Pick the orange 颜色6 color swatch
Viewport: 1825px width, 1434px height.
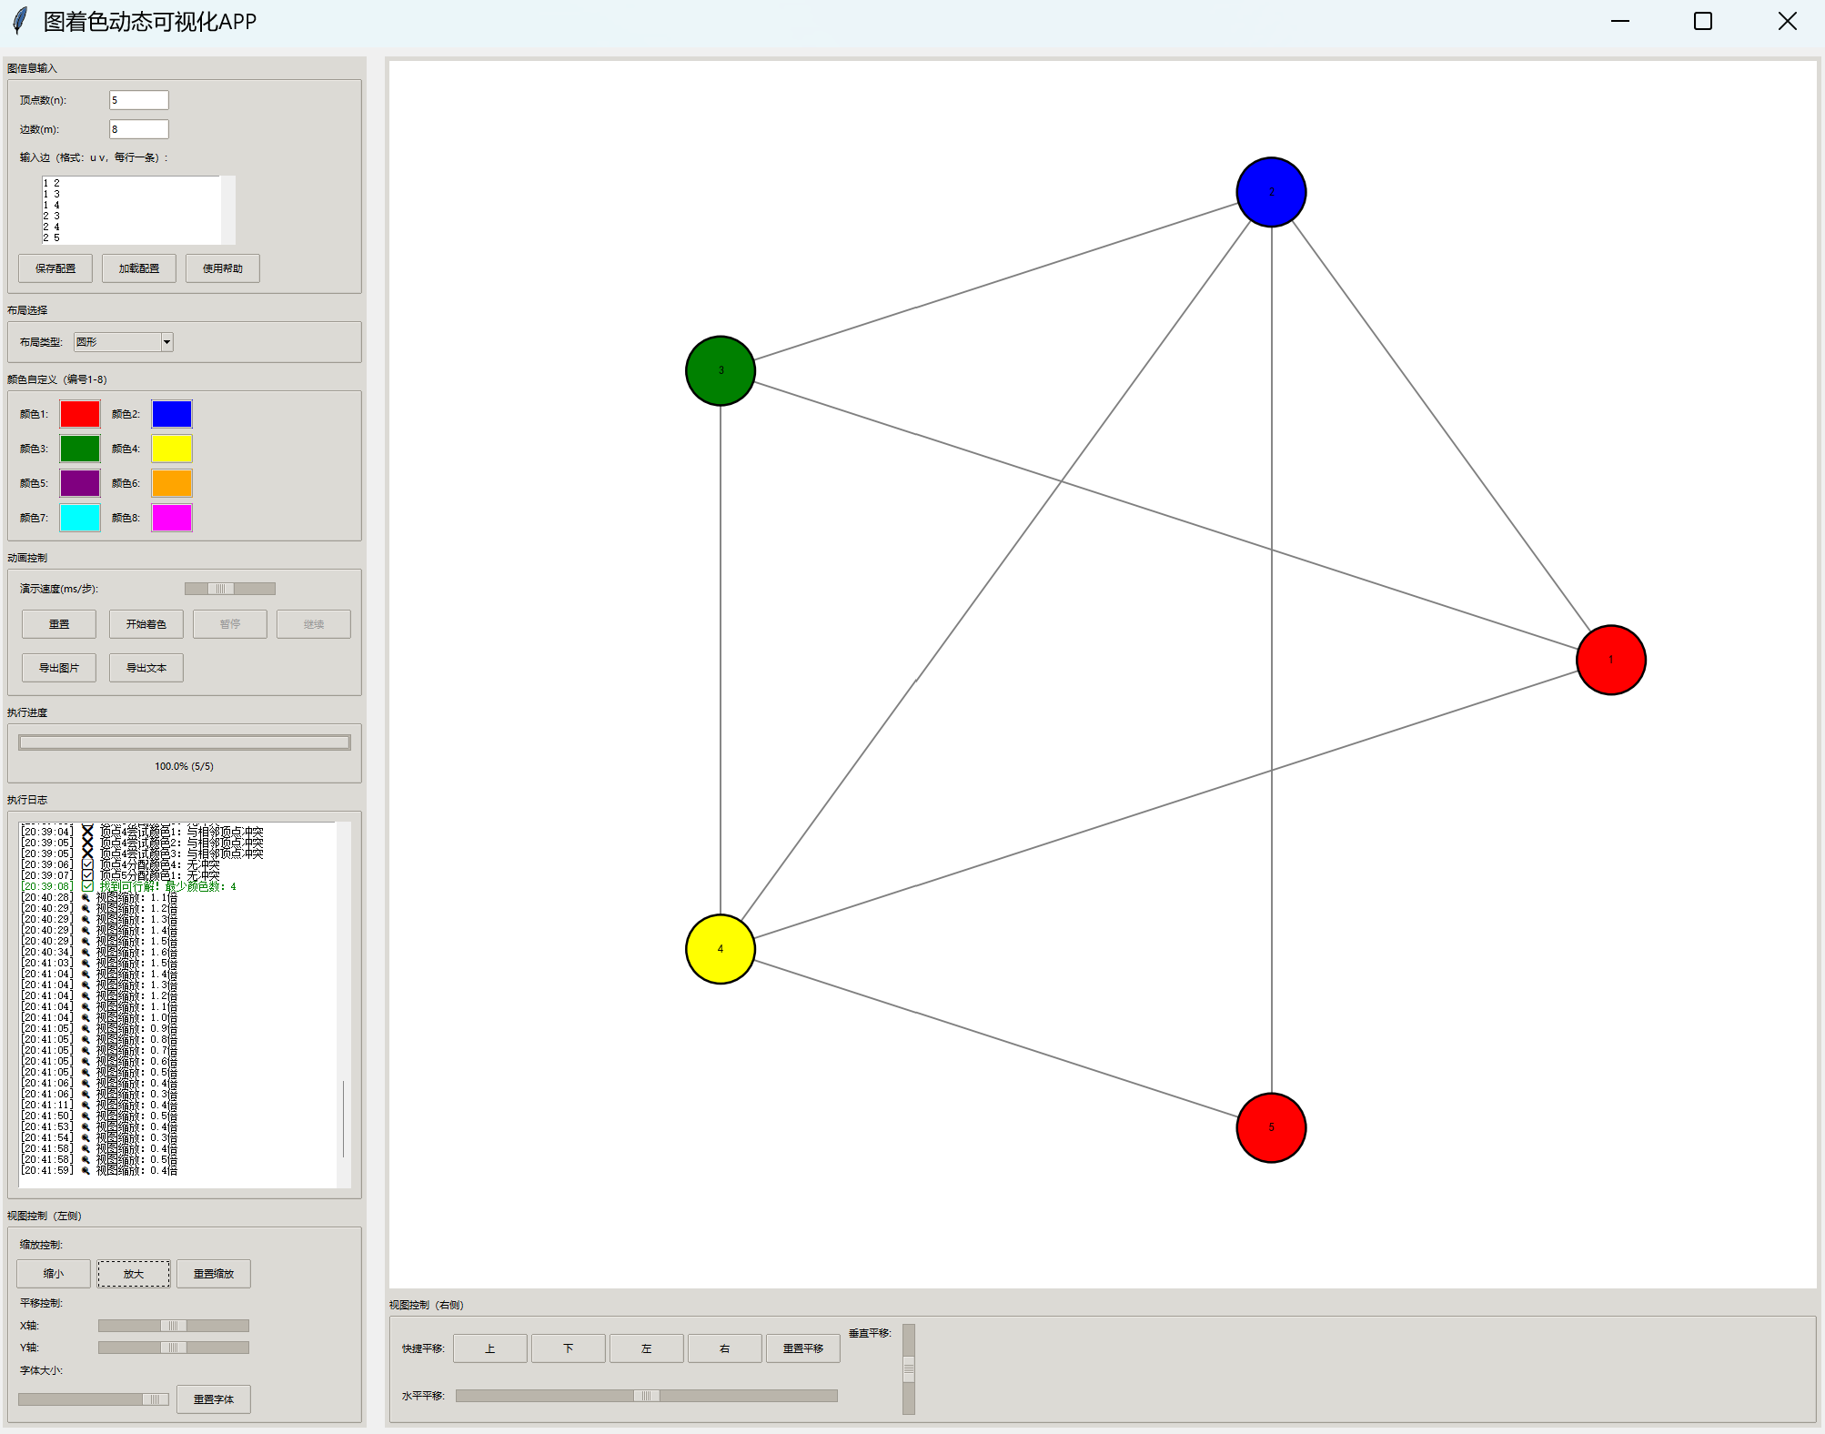(172, 483)
